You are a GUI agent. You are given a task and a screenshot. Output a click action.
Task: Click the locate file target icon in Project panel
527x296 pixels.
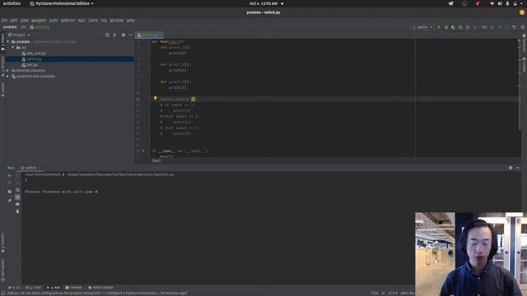107,35
